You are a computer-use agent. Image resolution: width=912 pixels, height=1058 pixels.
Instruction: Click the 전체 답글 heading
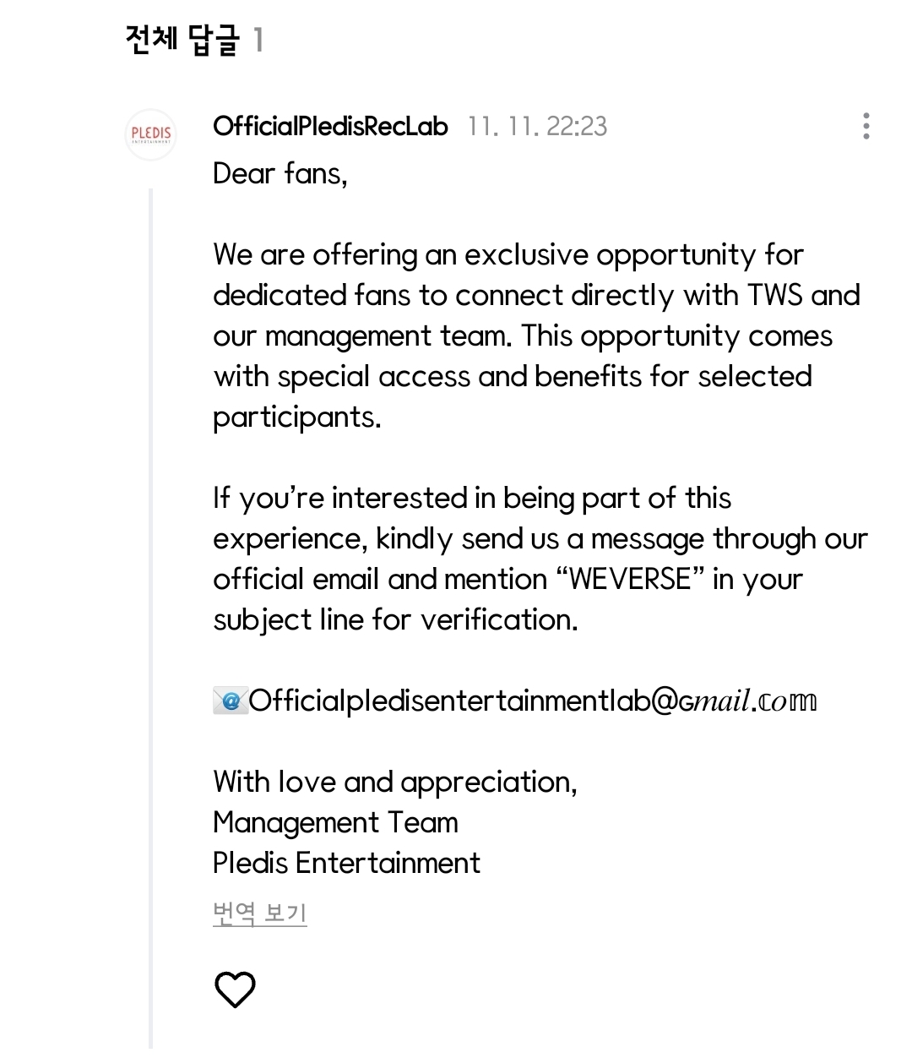(x=182, y=40)
